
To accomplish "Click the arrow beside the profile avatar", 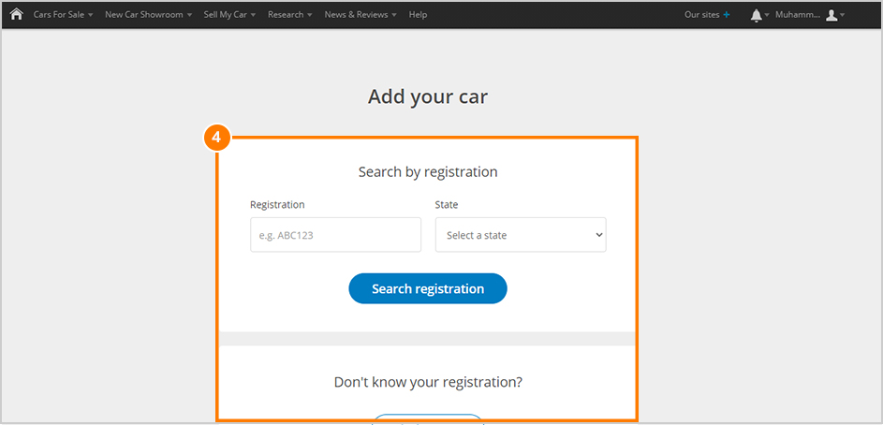I will (x=843, y=16).
